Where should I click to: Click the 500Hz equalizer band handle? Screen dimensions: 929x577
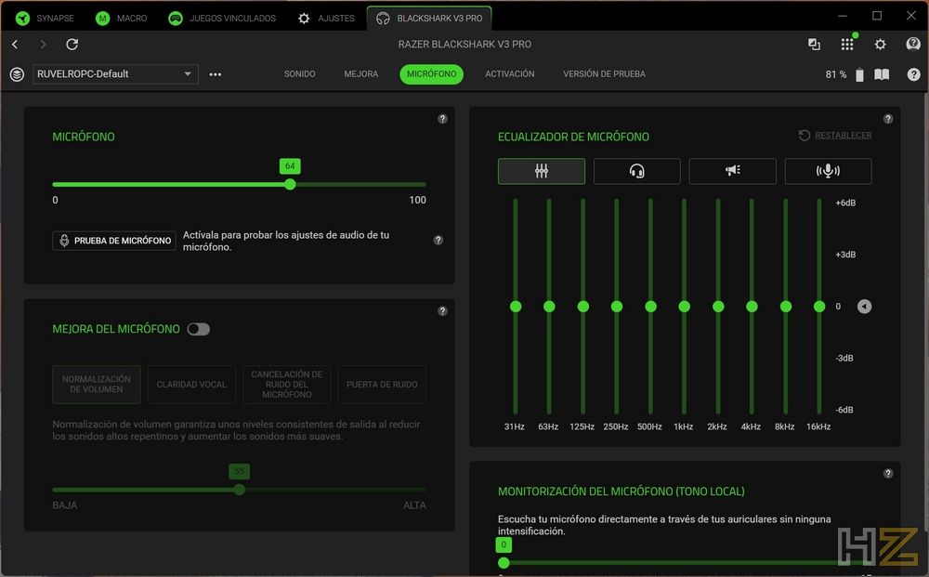650,307
